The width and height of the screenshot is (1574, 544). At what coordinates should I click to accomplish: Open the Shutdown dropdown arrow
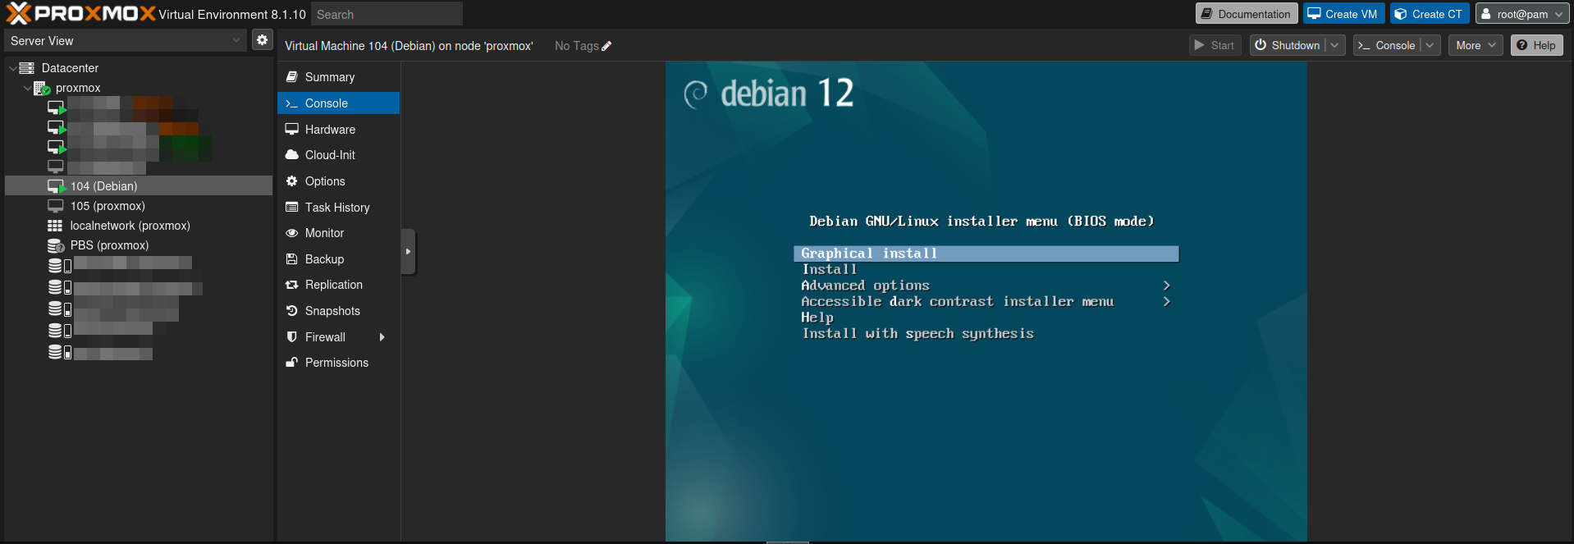[1335, 46]
